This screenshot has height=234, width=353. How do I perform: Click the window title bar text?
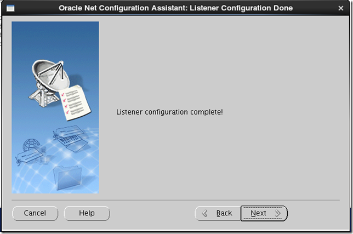tap(175, 8)
